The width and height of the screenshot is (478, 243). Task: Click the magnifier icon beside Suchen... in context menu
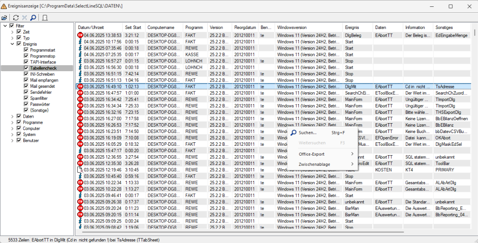[293, 133]
